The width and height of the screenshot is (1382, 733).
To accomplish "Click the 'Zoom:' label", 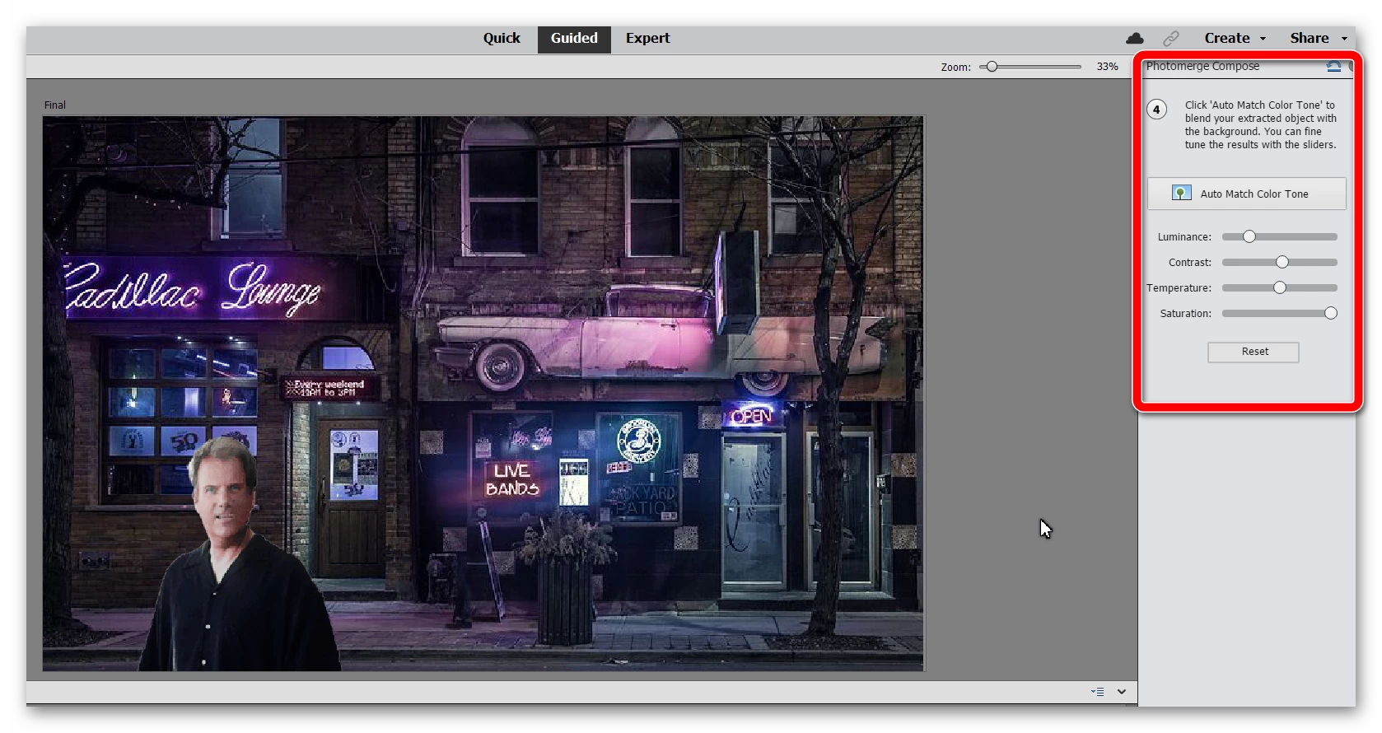I will [x=956, y=68].
